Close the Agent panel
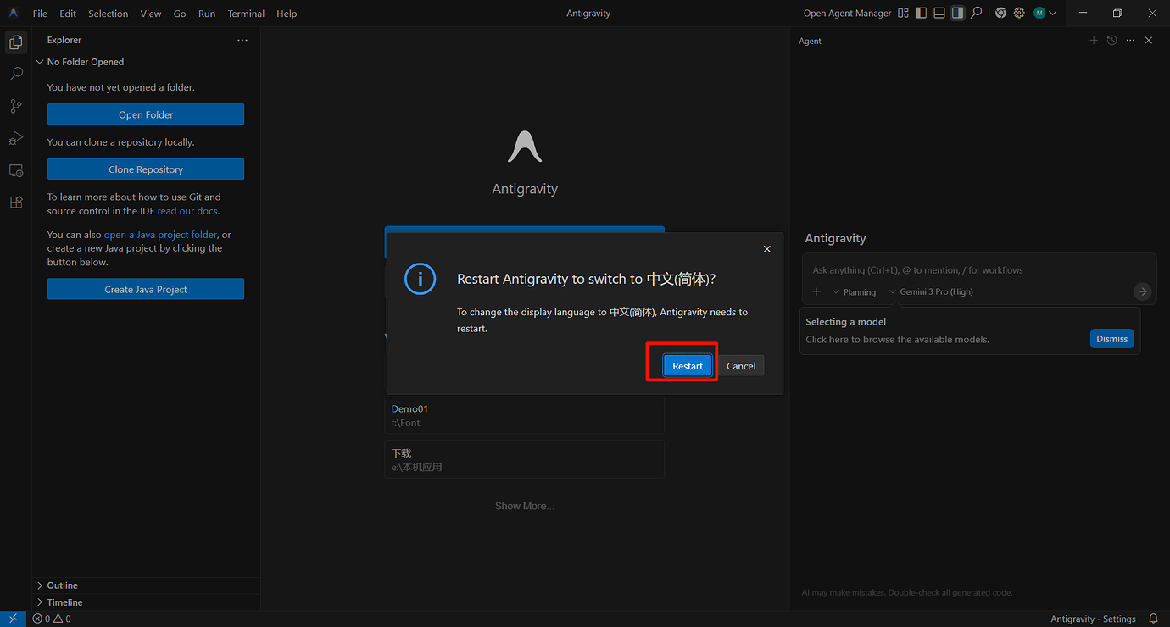The height and width of the screenshot is (627, 1170). click(1149, 40)
